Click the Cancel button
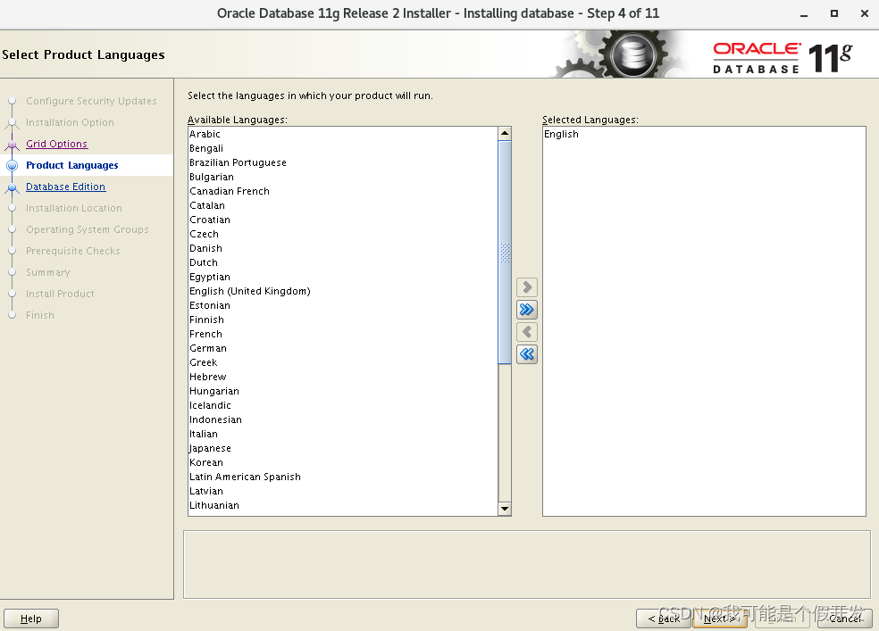The height and width of the screenshot is (631, 879). point(845,619)
